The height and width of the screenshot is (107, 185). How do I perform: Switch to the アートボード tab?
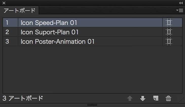point(19,11)
